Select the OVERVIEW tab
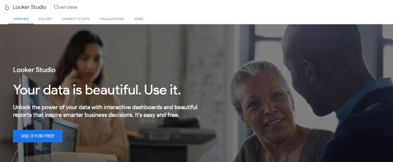The width and height of the screenshot is (393, 162). coord(21,19)
